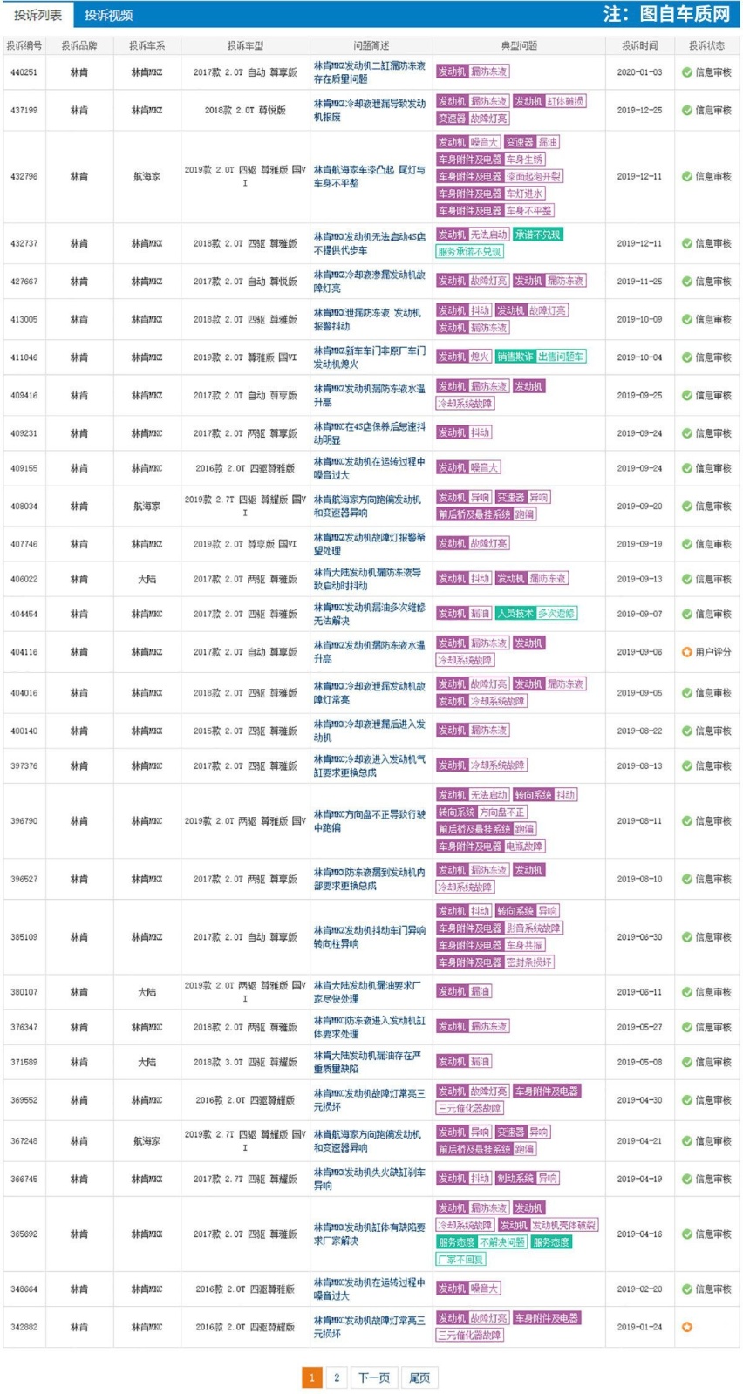
Task: Select the status check icon in row 409155
Action: pyautogui.click(x=687, y=468)
